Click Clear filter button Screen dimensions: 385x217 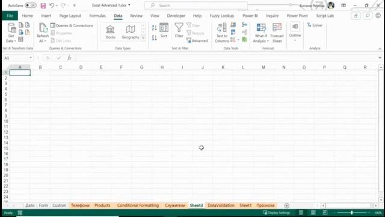coord(194,25)
